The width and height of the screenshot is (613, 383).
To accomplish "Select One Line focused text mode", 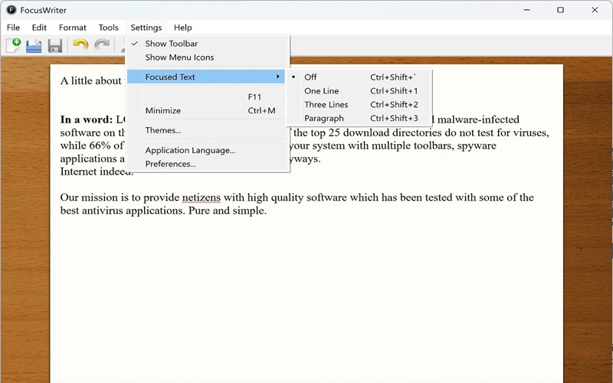I will 359,90.
